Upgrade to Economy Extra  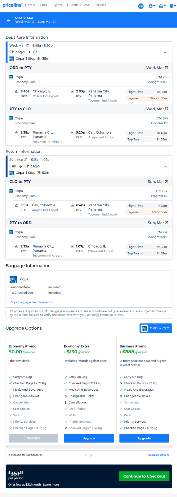coord(89,438)
